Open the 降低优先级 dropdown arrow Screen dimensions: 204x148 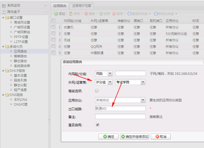176,14
